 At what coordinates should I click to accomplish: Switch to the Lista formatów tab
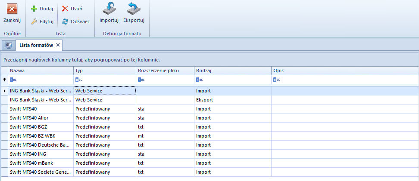point(36,45)
